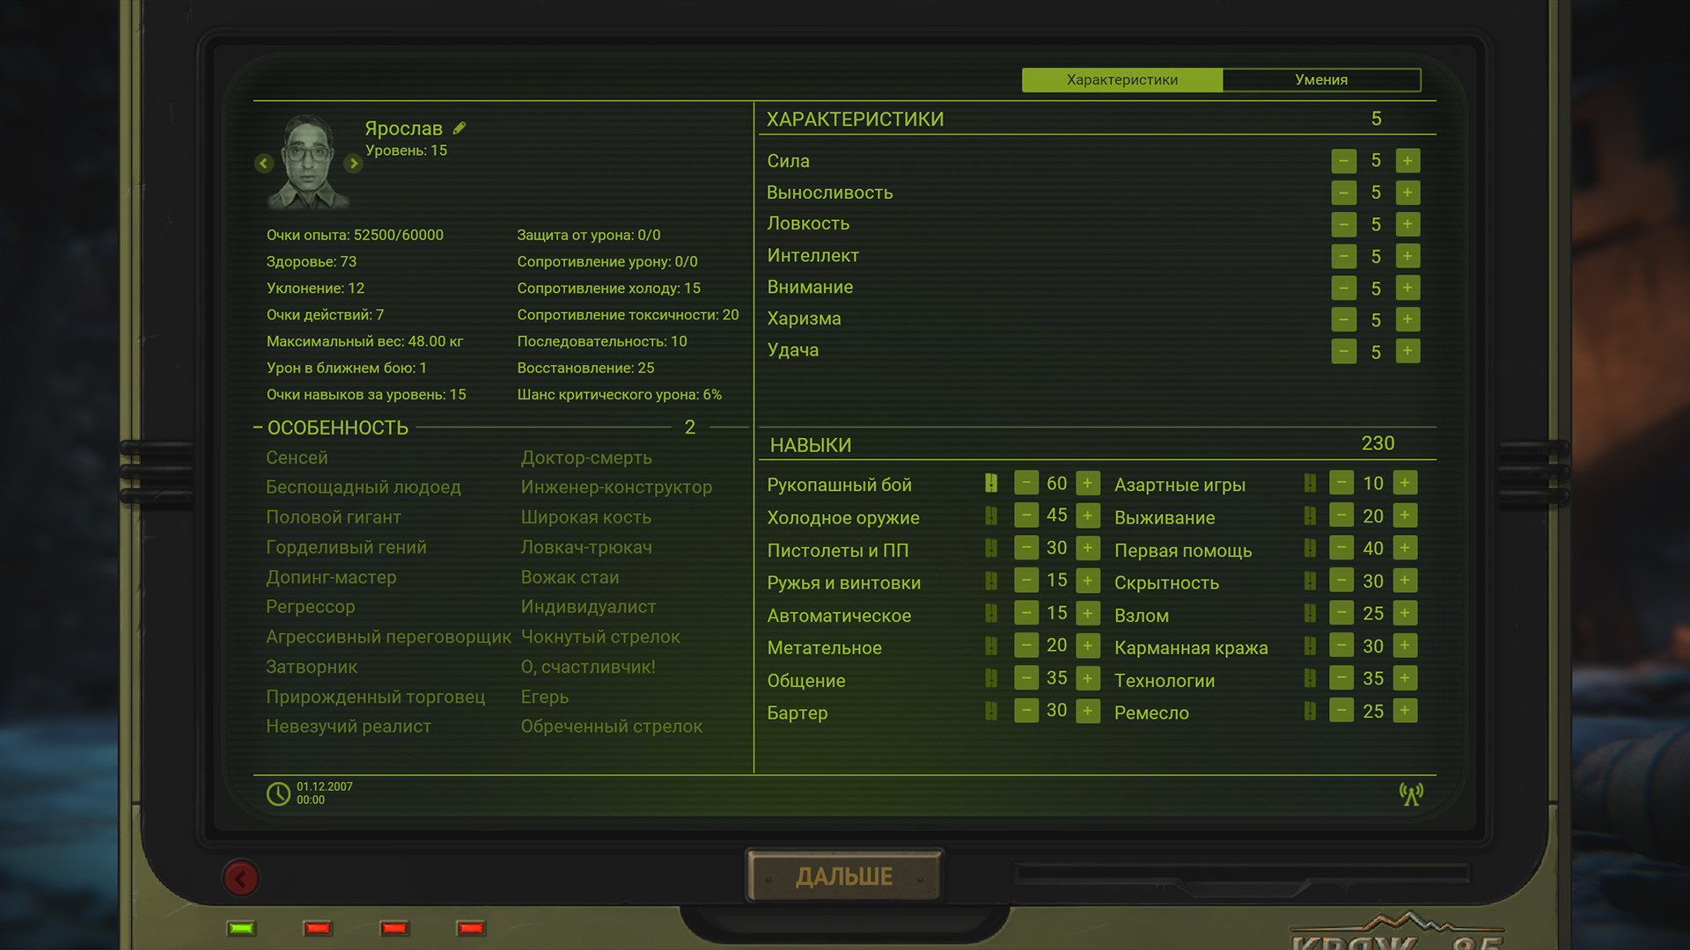
Task: Click the character portrait of Ярослав
Action: [308, 163]
